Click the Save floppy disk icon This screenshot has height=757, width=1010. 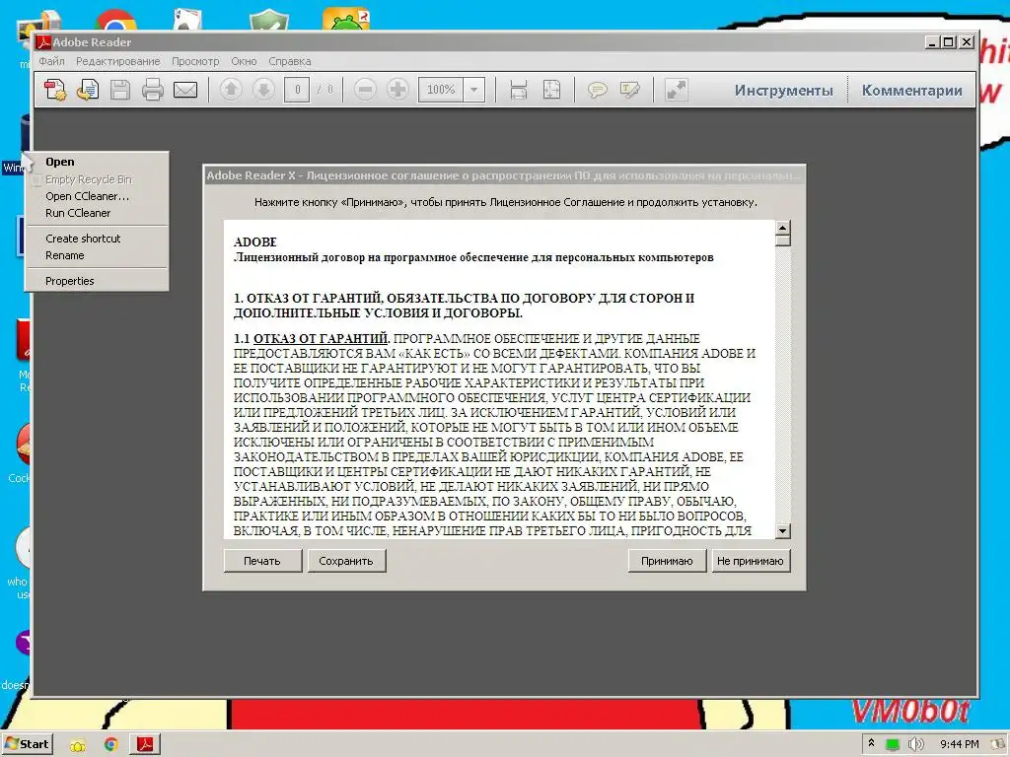(119, 90)
